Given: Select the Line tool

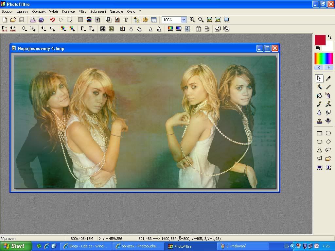Looking at the screenshot, I should (328, 87).
